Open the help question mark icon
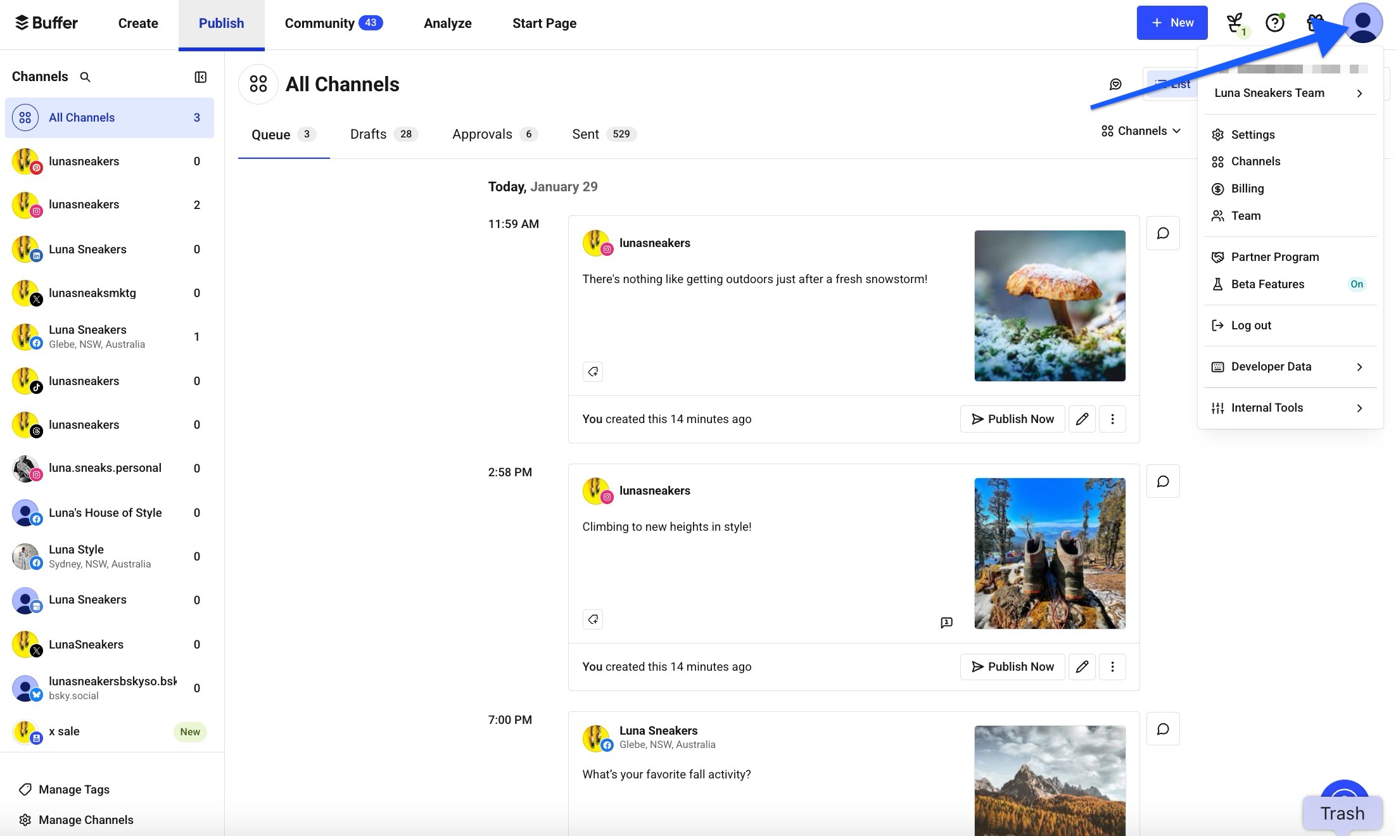The height and width of the screenshot is (836, 1396). click(x=1275, y=23)
